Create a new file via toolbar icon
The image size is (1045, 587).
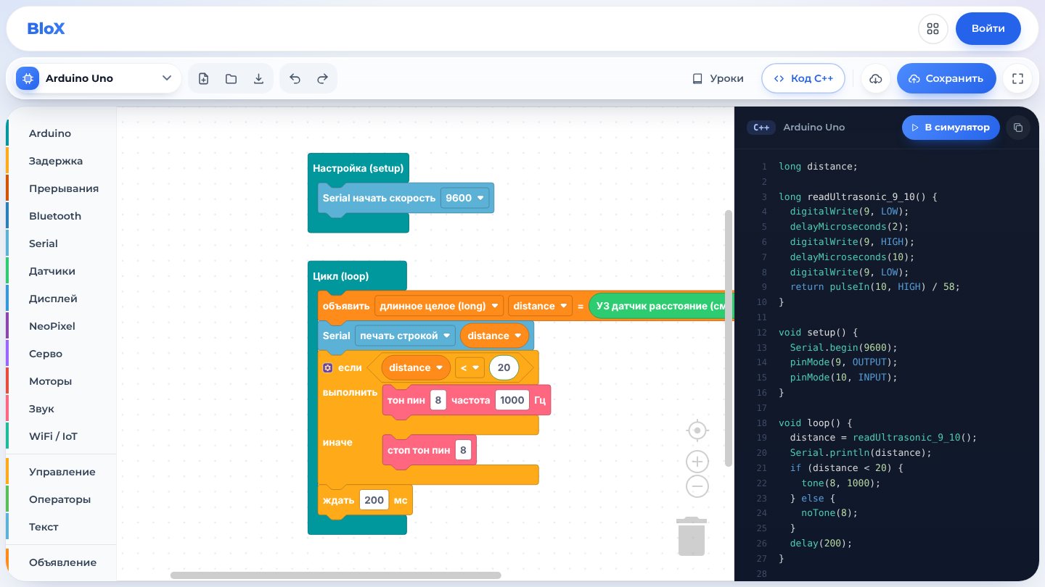(x=203, y=78)
